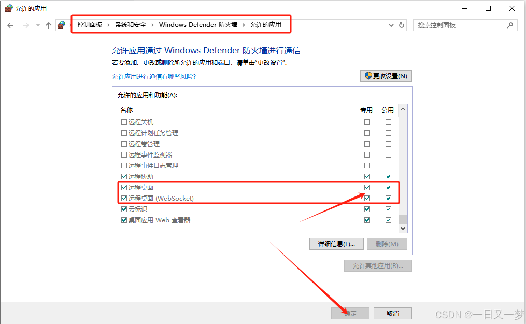Image resolution: width=526 pixels, height=324 pixels.
Task: Toggle 专用 checkbox for 远程协助 row
Action: tap(367, 176)
